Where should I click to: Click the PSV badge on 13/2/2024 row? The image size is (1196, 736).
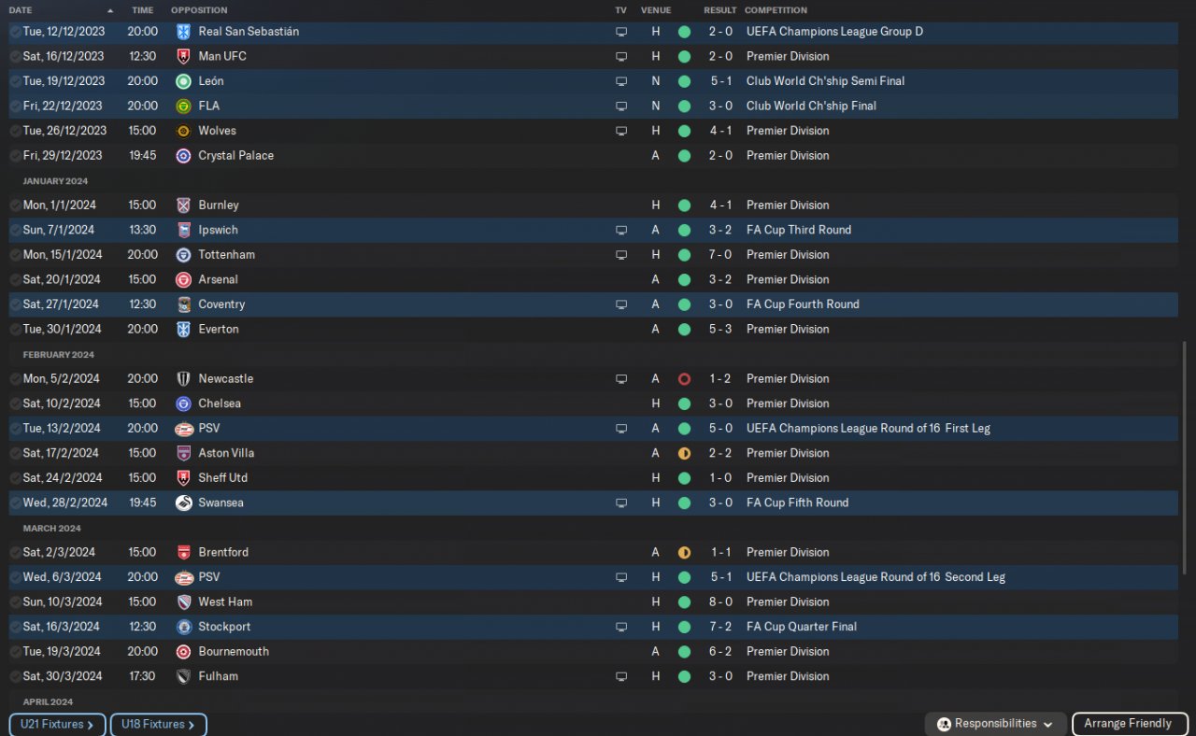click(183, 429)
